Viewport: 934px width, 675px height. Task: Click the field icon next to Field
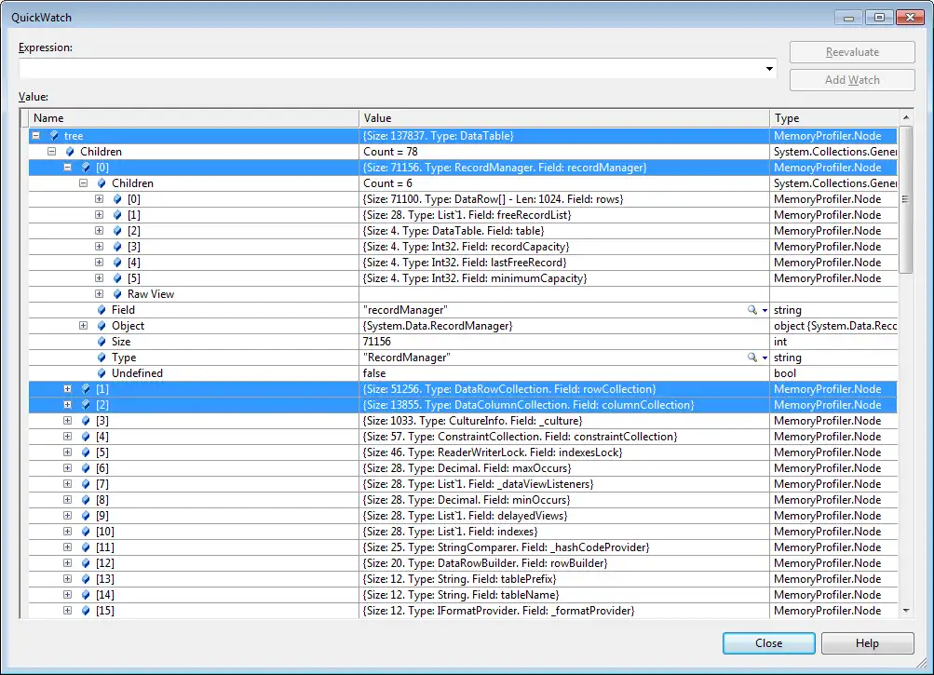point(102,310)
